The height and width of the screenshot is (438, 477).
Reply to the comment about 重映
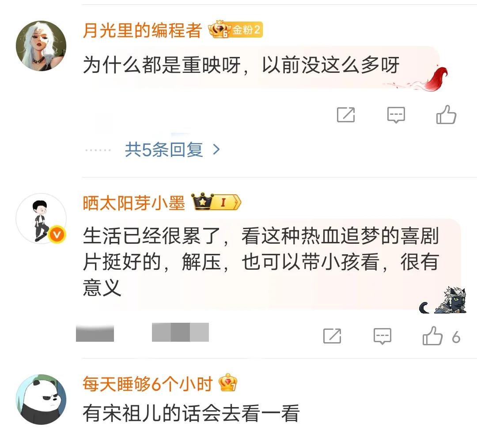[396, 115]
